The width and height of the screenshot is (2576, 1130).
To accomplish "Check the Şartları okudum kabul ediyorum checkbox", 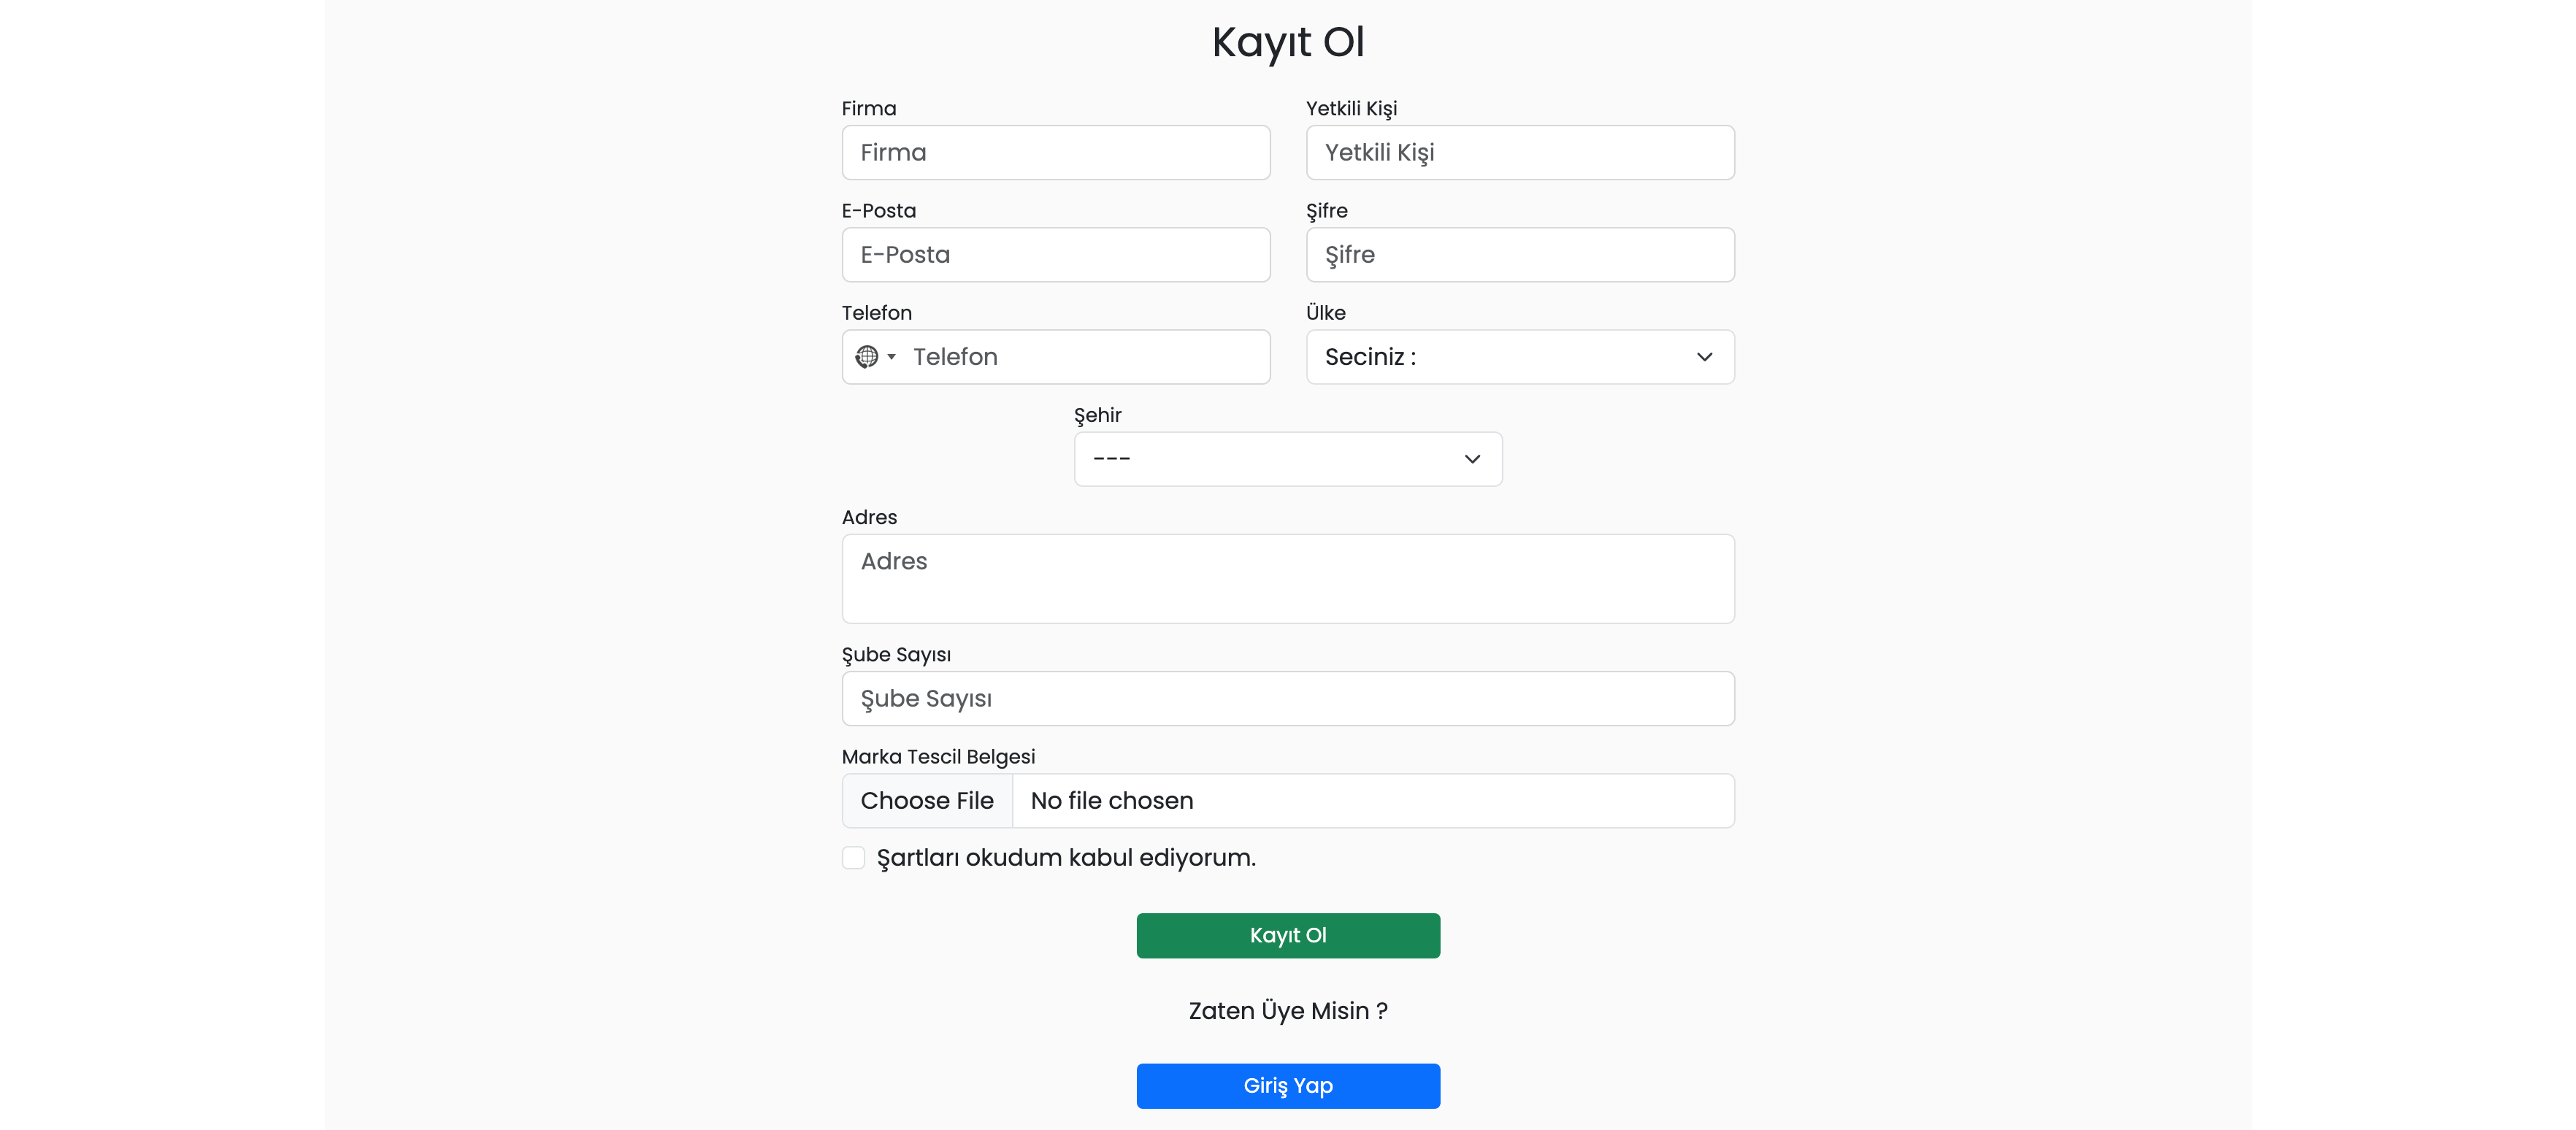I will pos(853,858).
